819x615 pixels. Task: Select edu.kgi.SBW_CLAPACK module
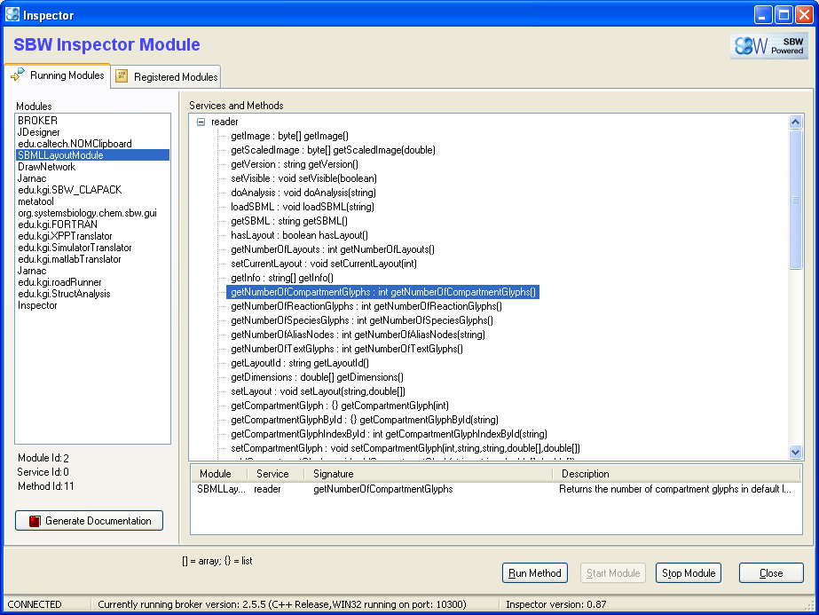click(69, 190)
